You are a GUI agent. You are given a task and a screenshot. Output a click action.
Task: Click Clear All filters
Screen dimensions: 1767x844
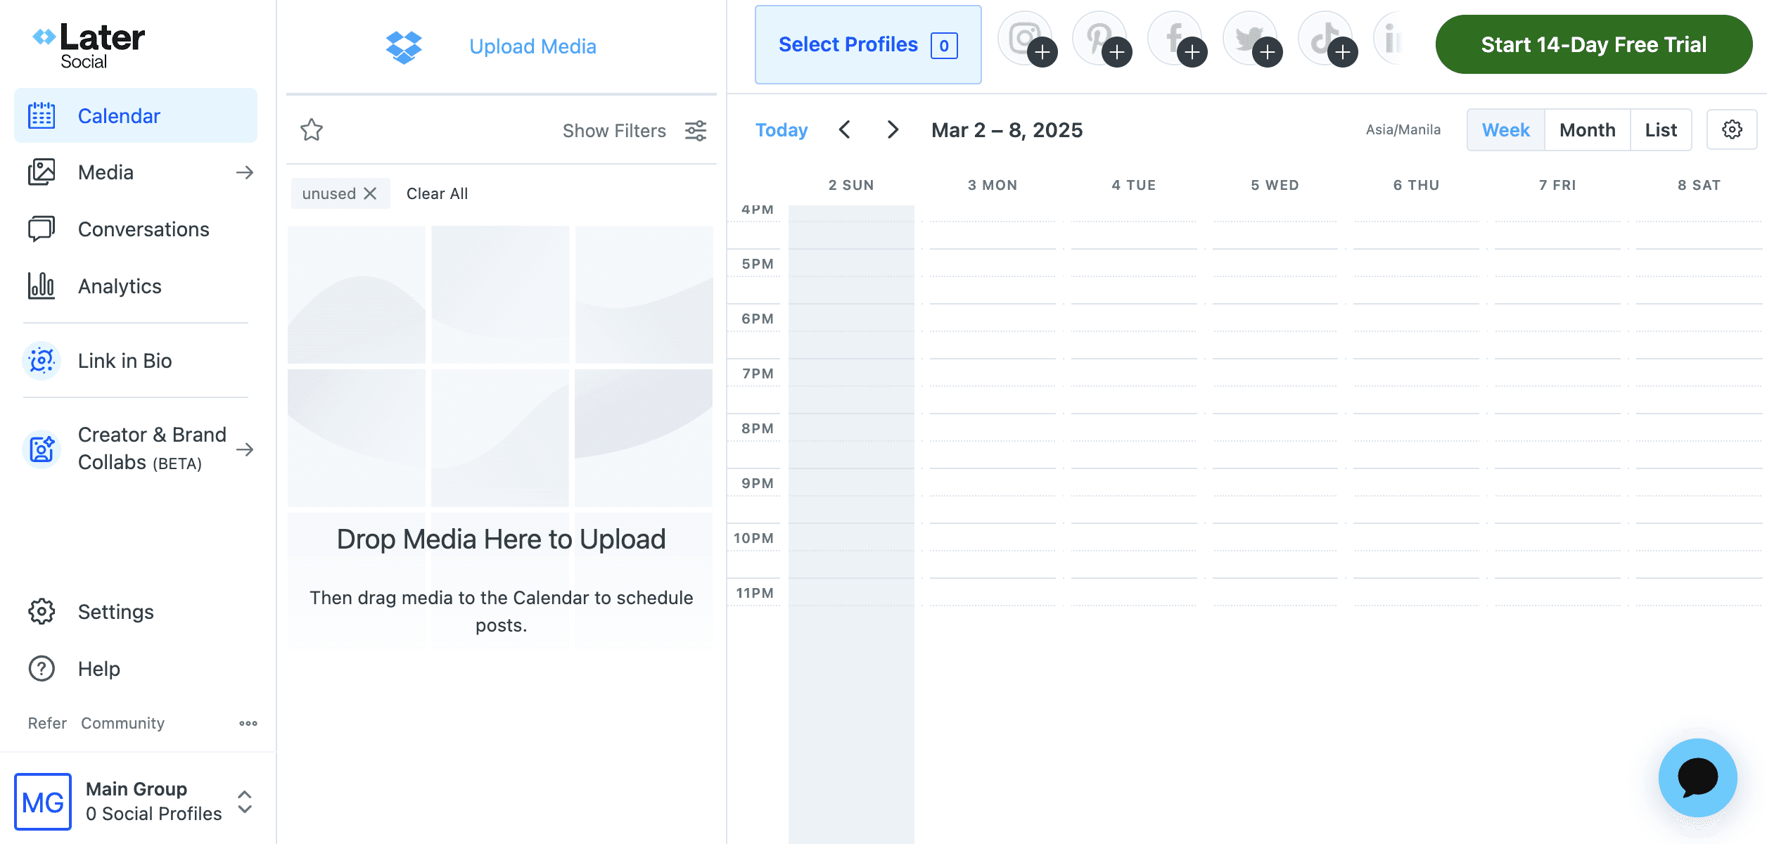(x=437, y=193)
